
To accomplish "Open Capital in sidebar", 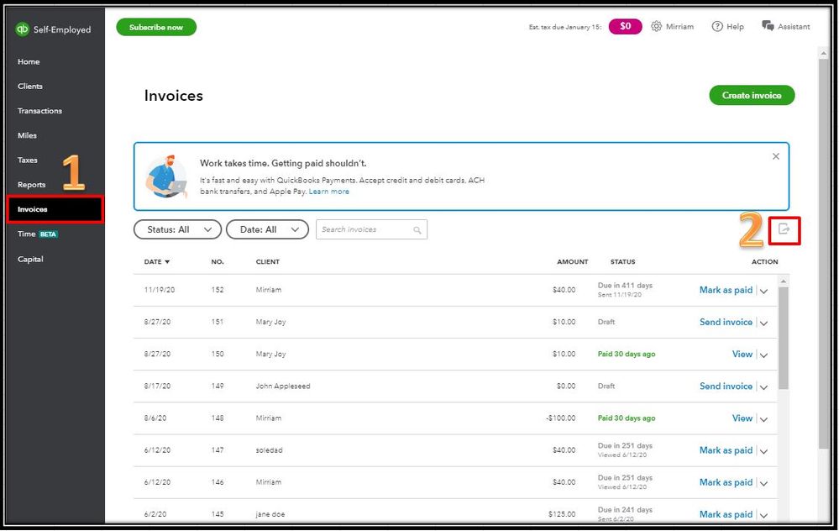I will pos(30,259).
